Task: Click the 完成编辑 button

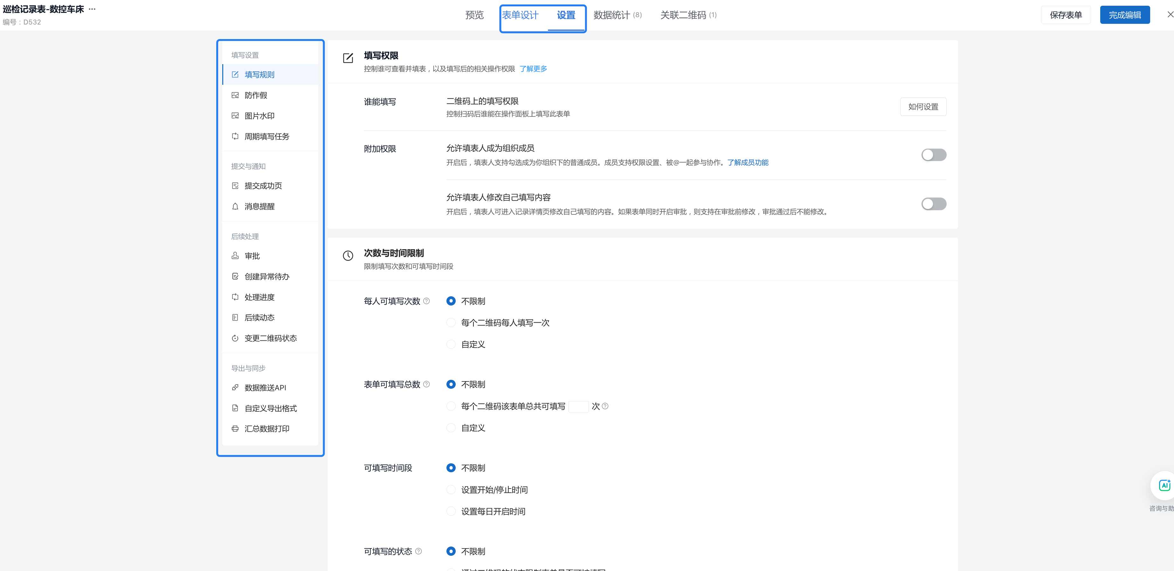Action: pyautogui.click(x=1125, y=15)
